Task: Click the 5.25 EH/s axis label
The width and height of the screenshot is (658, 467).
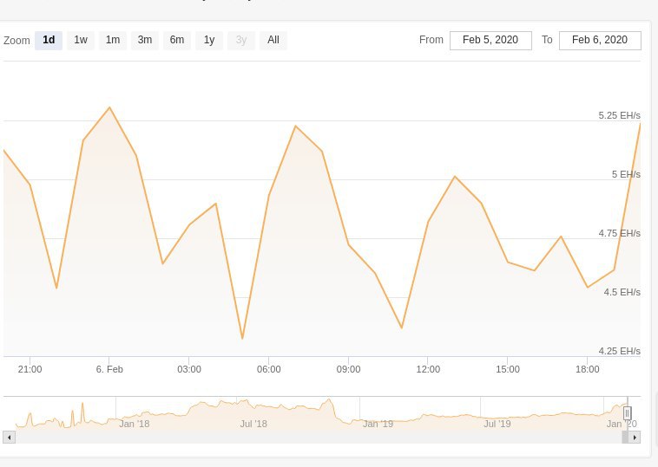Action: [620, 115]
